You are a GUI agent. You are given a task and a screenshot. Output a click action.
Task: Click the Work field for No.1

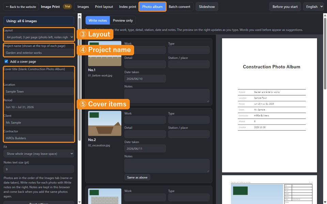tap(145, 50)
